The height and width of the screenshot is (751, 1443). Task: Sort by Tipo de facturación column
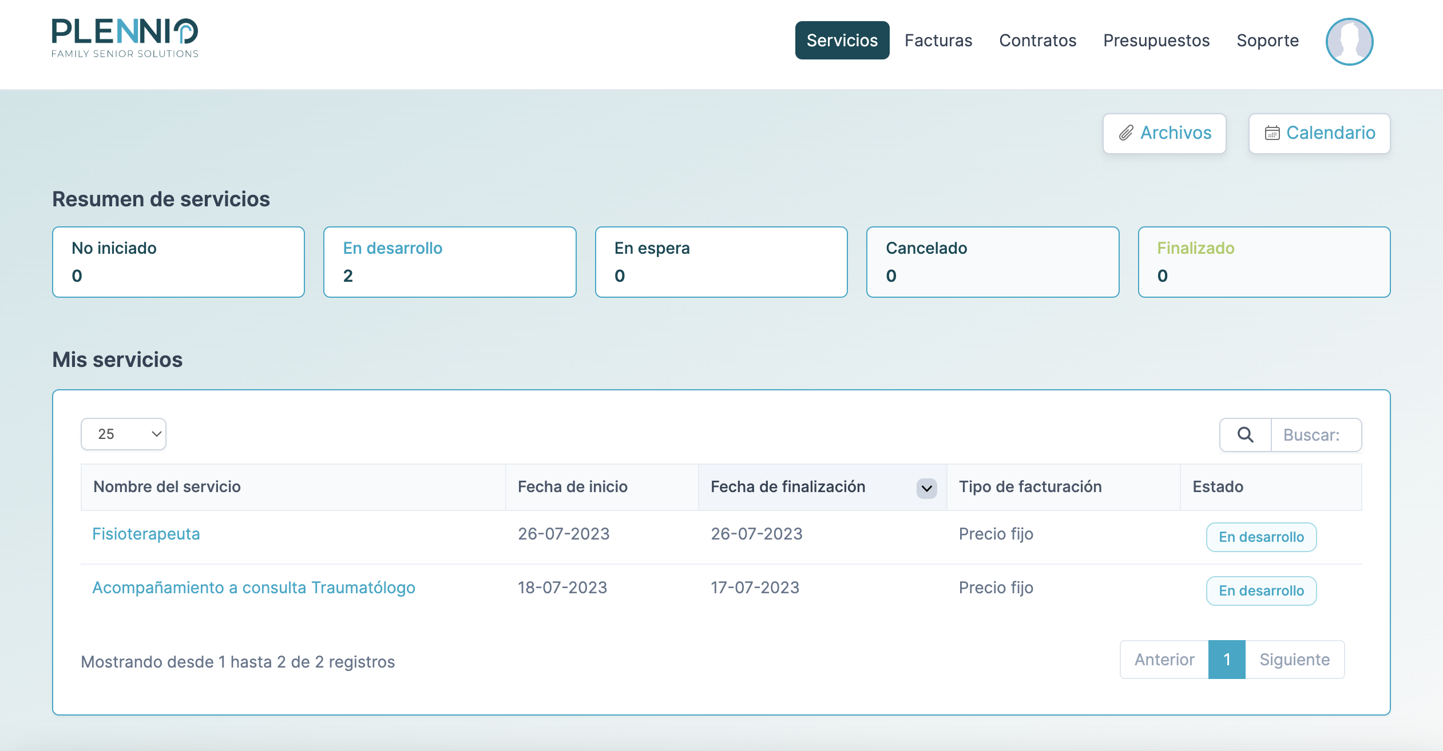(1063, 487)
